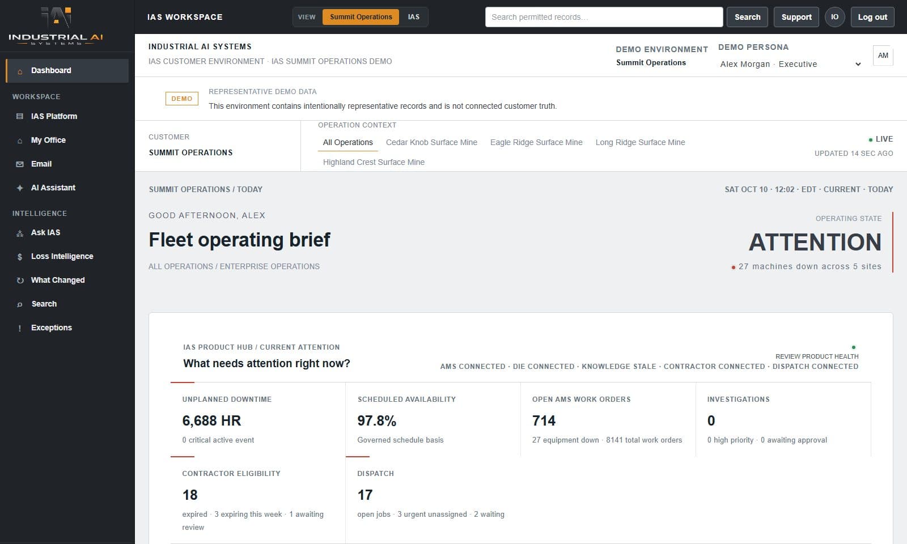Switch view to Summit Operations

pyautogui.click(x=361, y=17)
